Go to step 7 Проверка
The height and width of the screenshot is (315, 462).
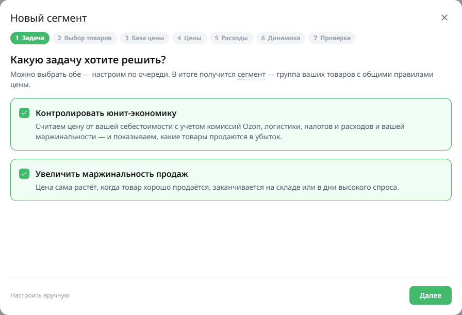click(x=332, y=38)
